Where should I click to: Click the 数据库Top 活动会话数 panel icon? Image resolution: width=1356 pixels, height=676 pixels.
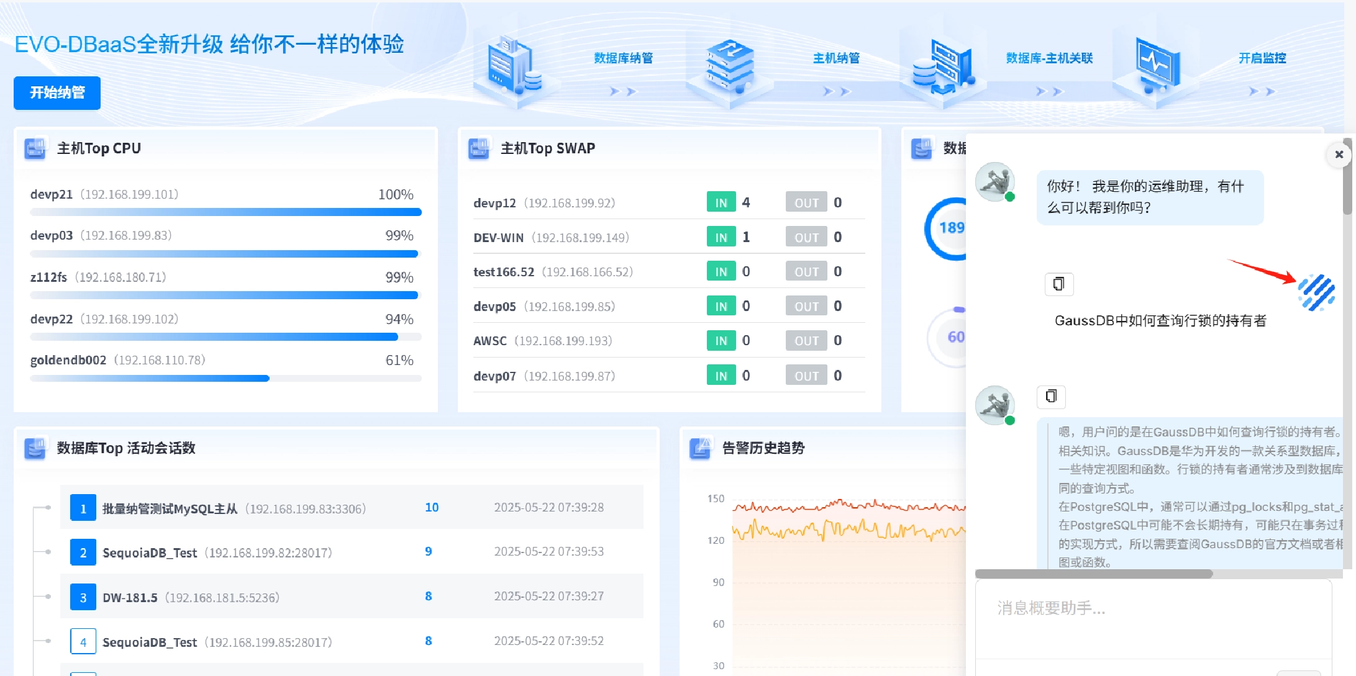click(35, 448)
